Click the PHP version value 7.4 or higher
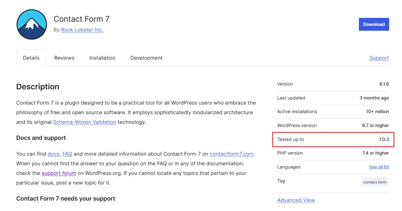 coord(375,153)
